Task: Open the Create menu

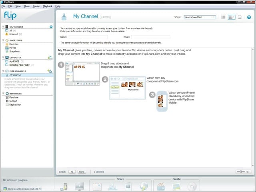Action: click(x=36, y=6)
